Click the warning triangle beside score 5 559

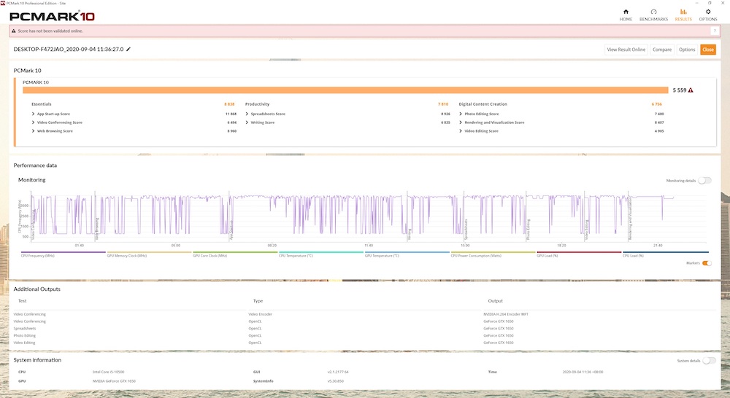[x=691, y=90]
